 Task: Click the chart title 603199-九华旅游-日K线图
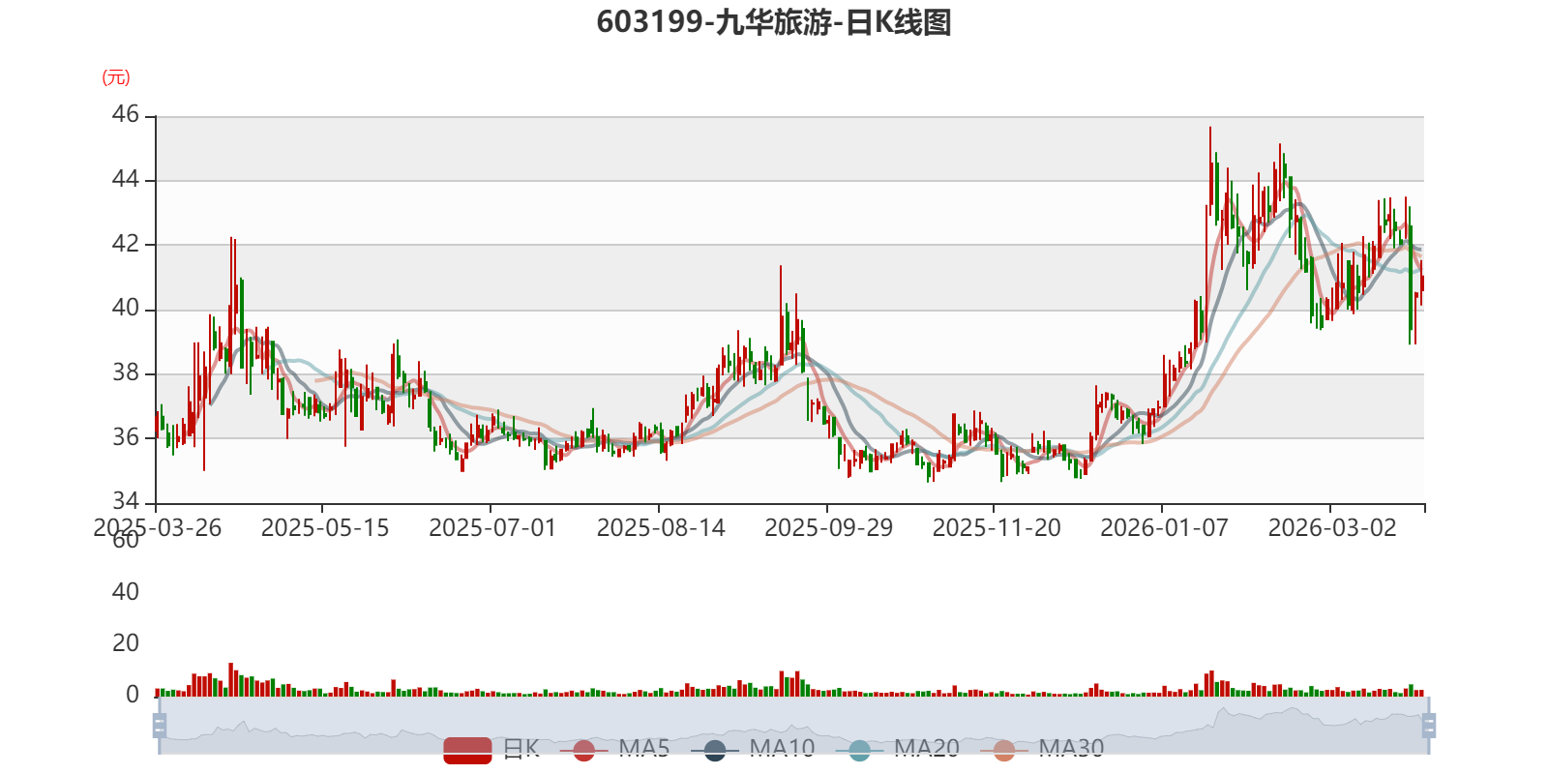click(774, 22)
